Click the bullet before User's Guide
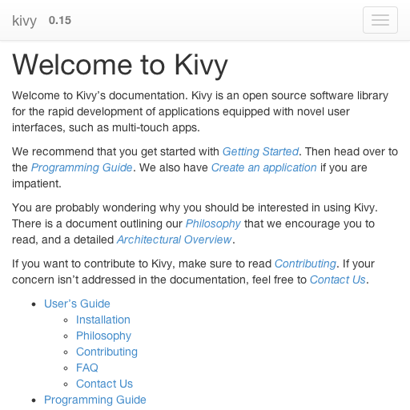Viewport: 410px width, 410px height. pos(34,304)
